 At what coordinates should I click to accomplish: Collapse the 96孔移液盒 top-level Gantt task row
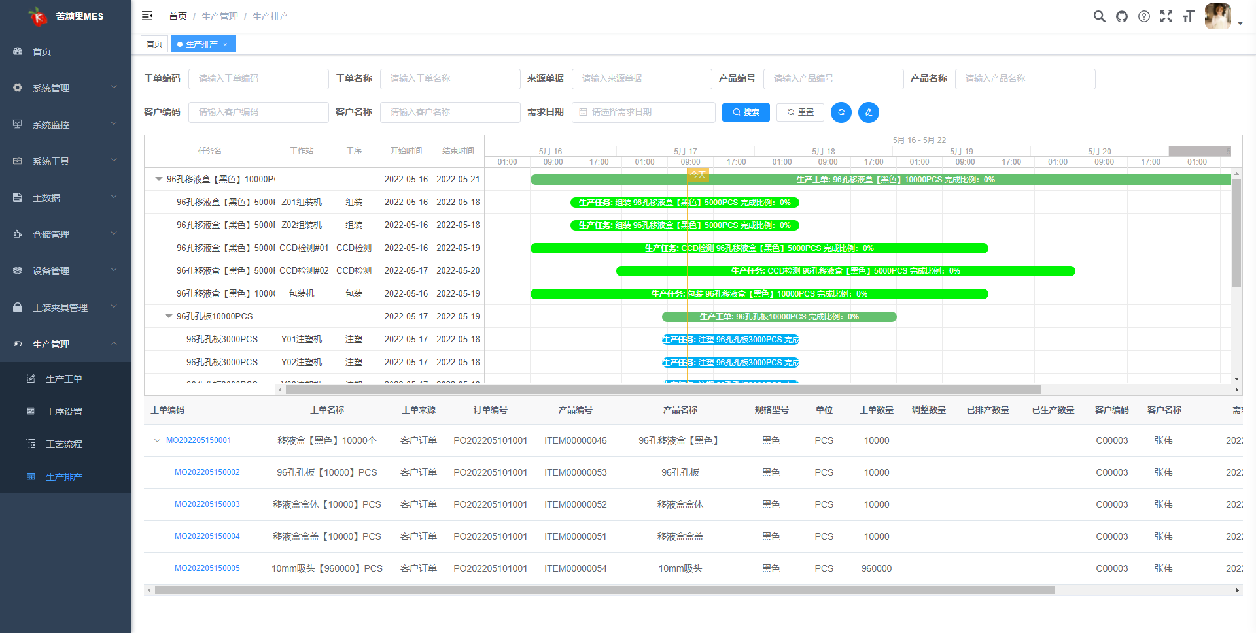(x=158, y=179)
